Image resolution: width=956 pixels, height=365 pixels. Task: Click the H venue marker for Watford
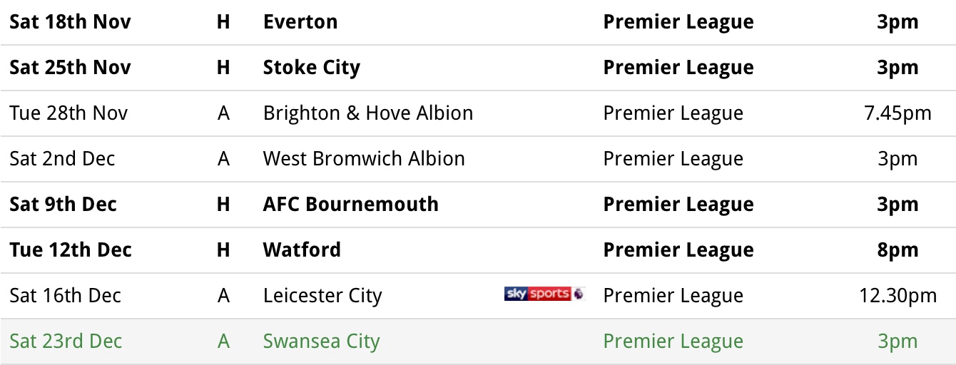(223, 250)
